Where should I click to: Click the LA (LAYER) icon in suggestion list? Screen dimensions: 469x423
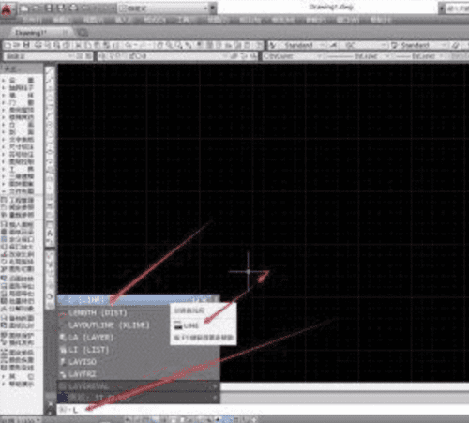click(x=63, y=338)
